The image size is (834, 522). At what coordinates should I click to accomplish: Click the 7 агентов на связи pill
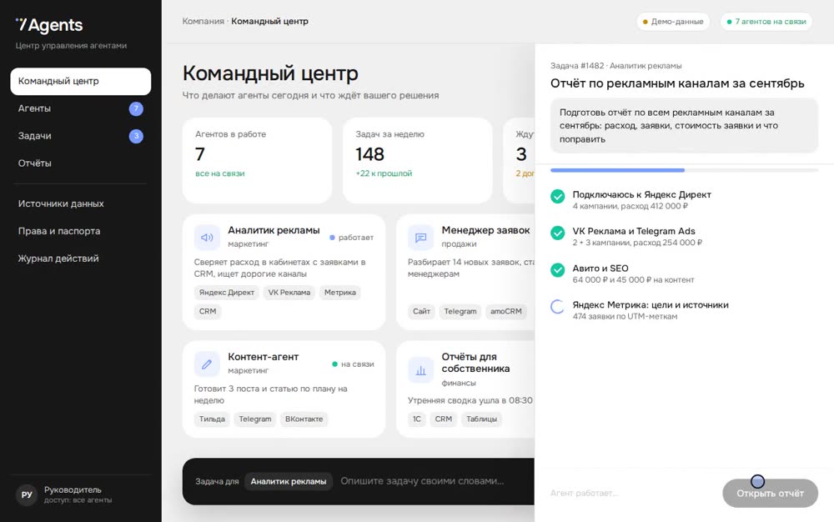coord(766,22)
